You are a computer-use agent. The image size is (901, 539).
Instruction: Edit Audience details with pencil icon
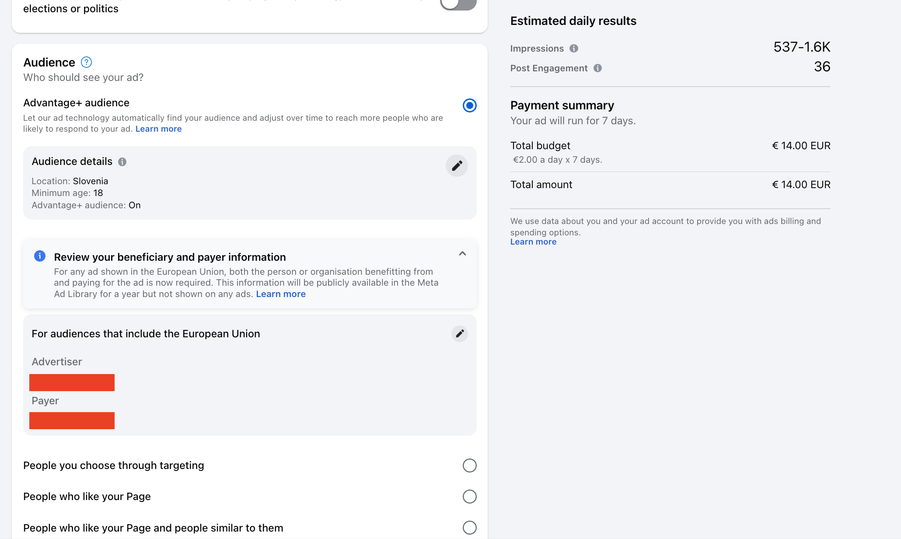[457, 166]
